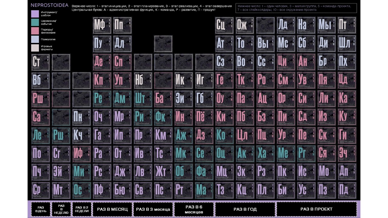Select the Кч element tile

(x=82, y=135)
